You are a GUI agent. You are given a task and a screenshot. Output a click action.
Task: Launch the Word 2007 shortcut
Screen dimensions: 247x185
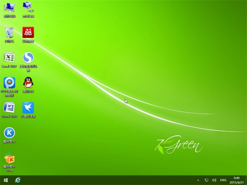(9, 108)
